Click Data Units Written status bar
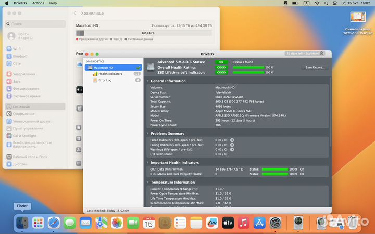The height and width of the screenshot is (234, 375). point(275,170)
